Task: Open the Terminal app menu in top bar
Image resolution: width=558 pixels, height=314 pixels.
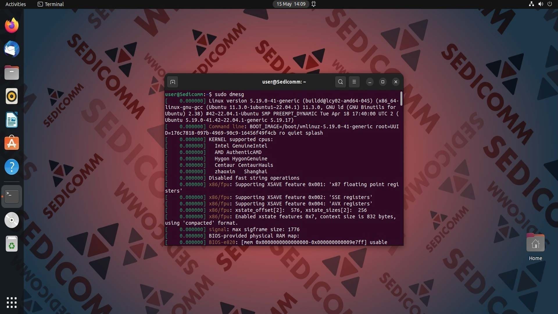Action: 51,4
